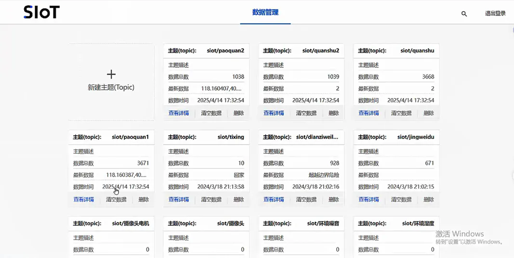Click the plus icon for new topic
Viewport: 514px width, 258px height.
111,74
